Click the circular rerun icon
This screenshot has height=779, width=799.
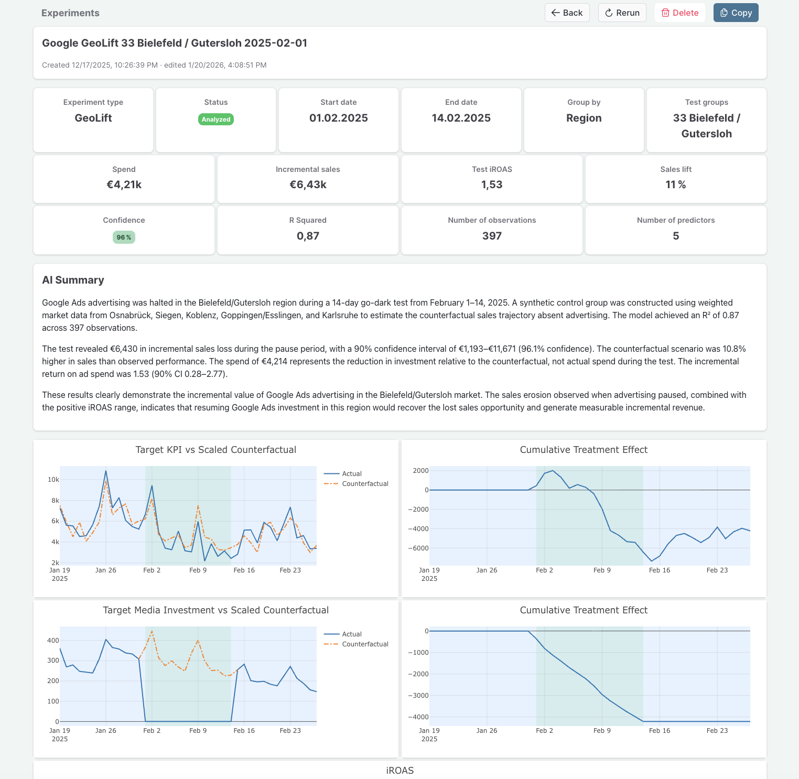pos(609,13)
